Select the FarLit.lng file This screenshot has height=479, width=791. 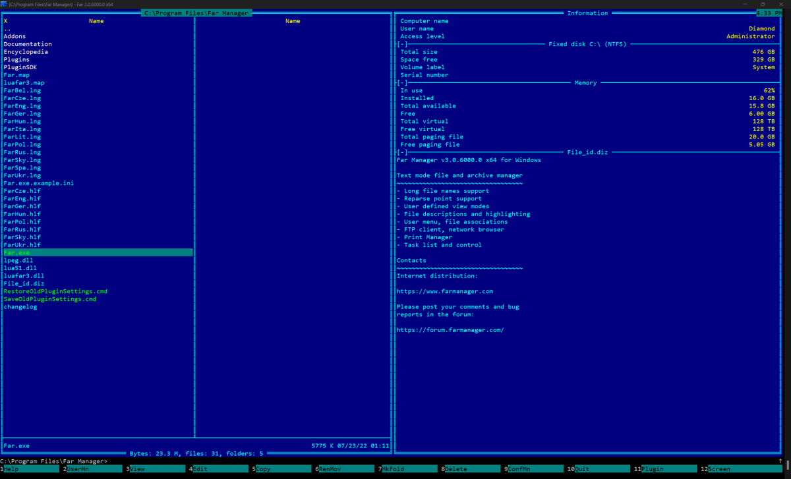coord(98,137)
